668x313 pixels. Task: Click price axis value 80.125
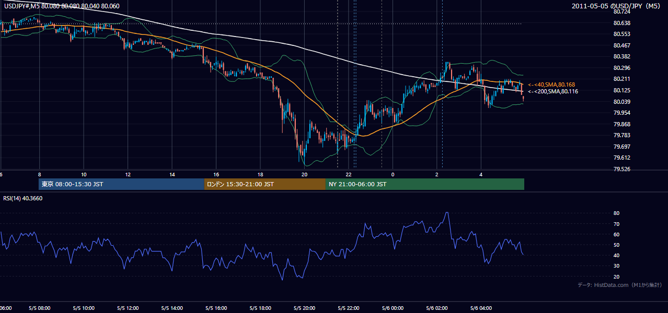[621, 90]
